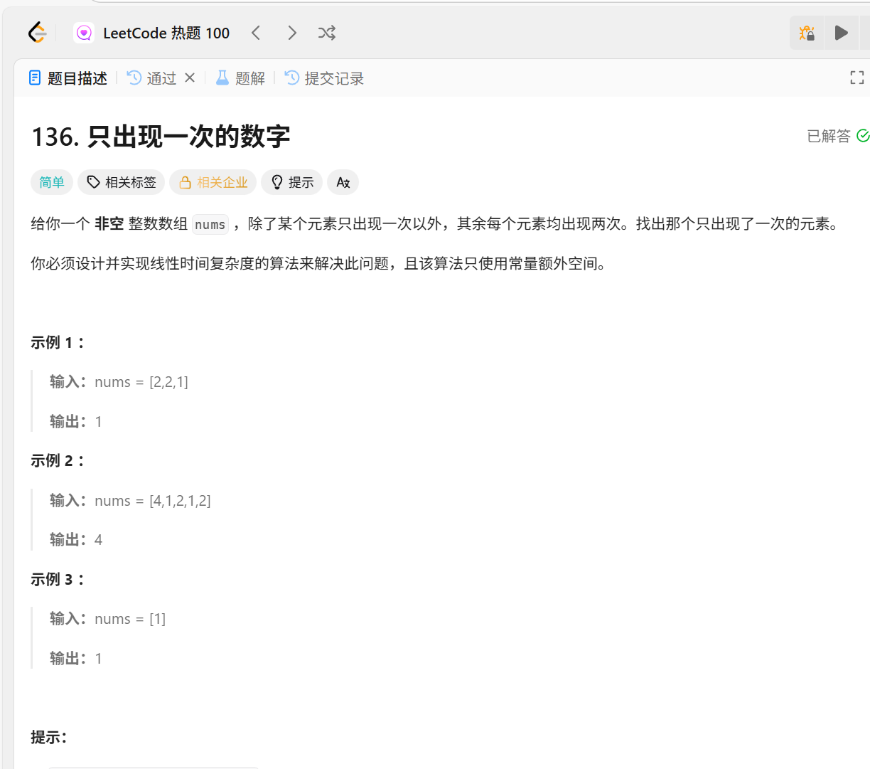The width and height of the screenshot is (870, 769).
Task: Switch to the 题目描述 tab
Action: point(68,78)
